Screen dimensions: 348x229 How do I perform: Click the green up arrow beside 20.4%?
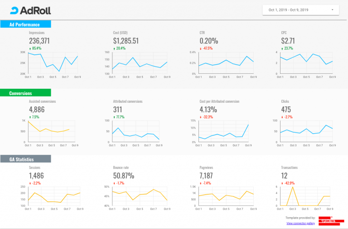[114, 48]
